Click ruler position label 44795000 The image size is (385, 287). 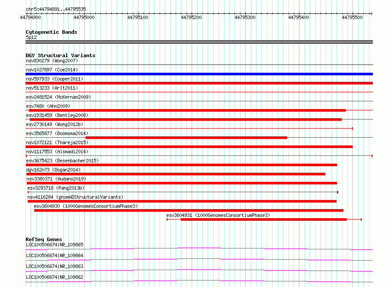[84, 17]
